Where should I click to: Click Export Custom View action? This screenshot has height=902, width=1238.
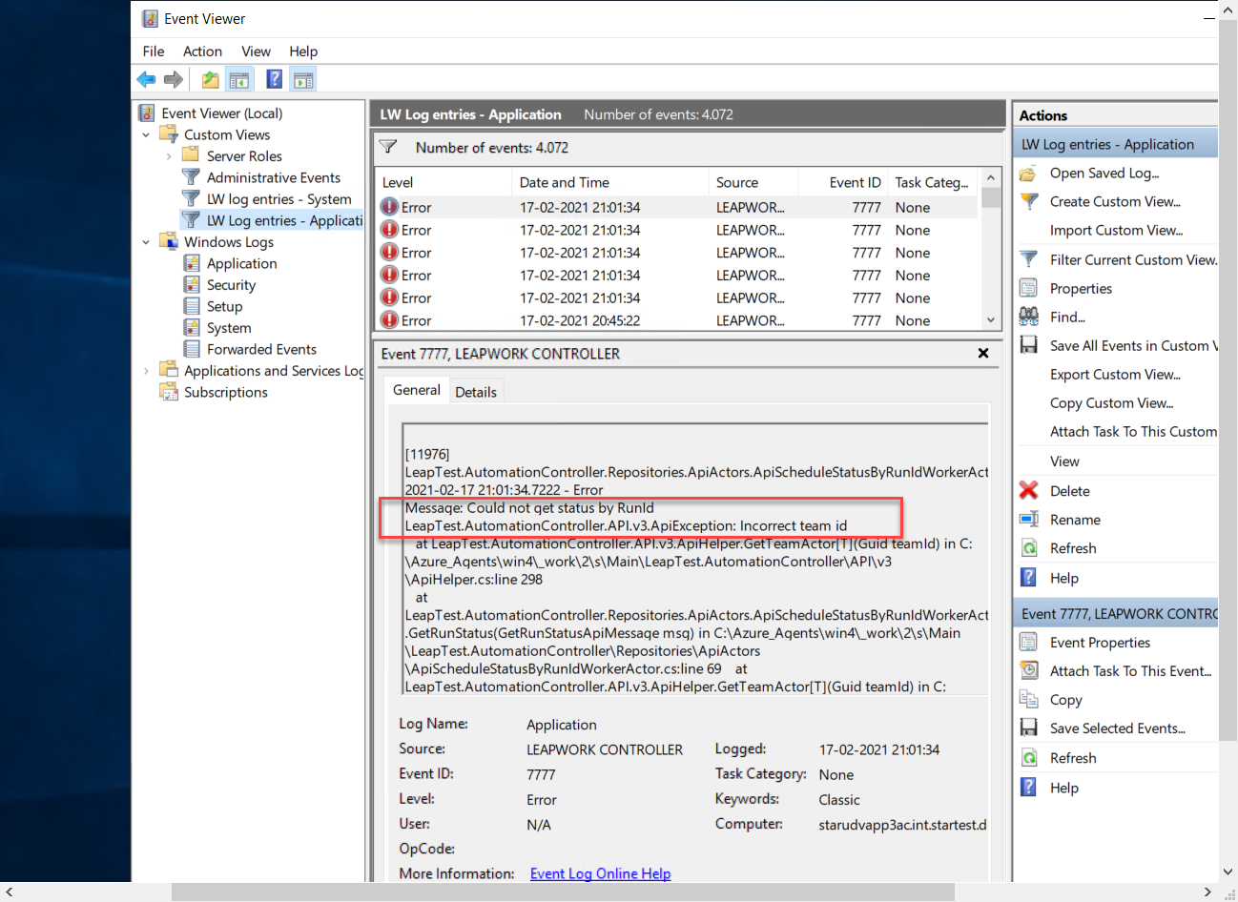click(x=1115, y=374)
